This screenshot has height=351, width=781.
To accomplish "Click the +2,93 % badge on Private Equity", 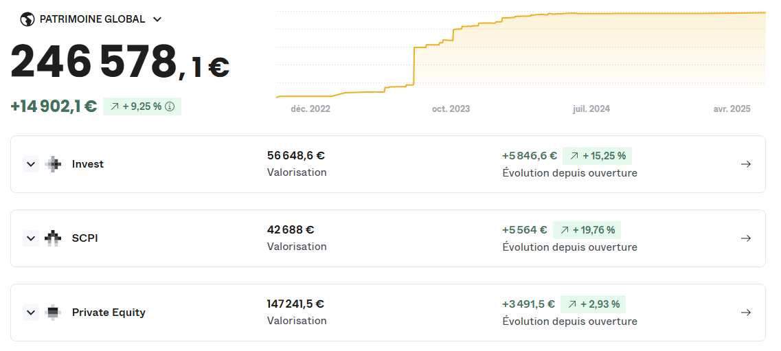I will pos(593,304).
